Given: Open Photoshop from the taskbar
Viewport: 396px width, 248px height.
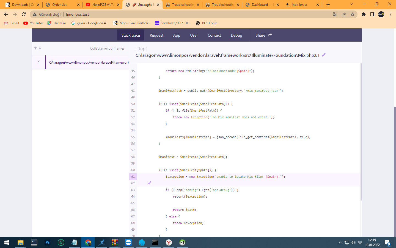Looking at the screenshot, I should [x=47, y=242].
